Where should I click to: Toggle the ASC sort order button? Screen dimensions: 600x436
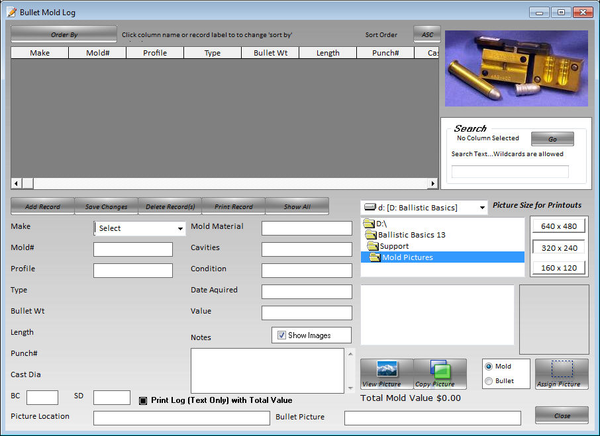pos(427,34)
